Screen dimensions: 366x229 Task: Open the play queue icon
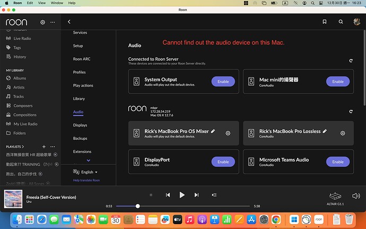(214, 195)
